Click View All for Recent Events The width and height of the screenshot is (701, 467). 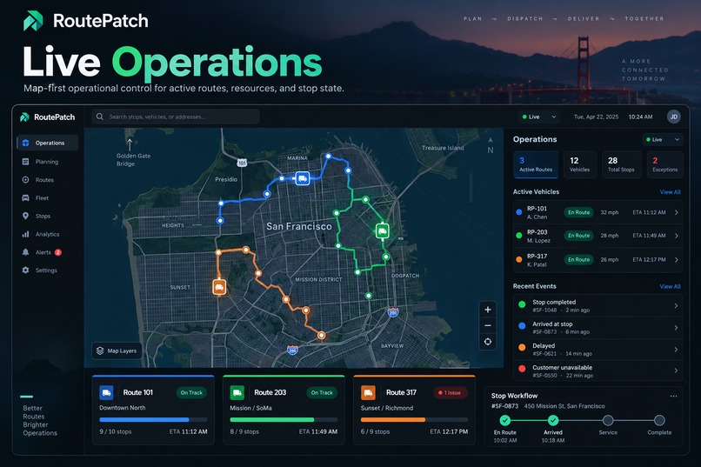pos(670,286)
